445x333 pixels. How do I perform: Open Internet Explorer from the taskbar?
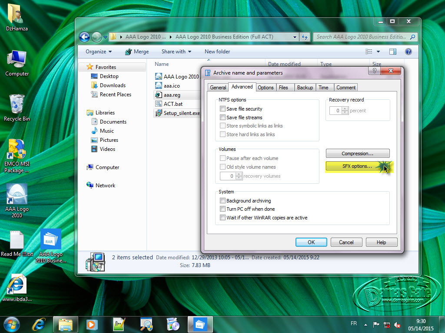click(x=39, y=324)
